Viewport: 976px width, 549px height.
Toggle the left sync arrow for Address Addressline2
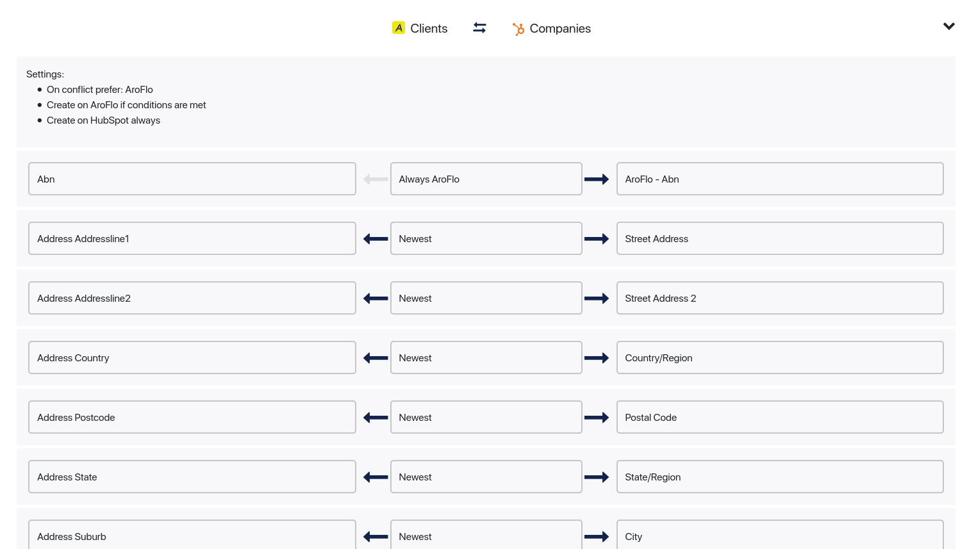pos(374,298)
